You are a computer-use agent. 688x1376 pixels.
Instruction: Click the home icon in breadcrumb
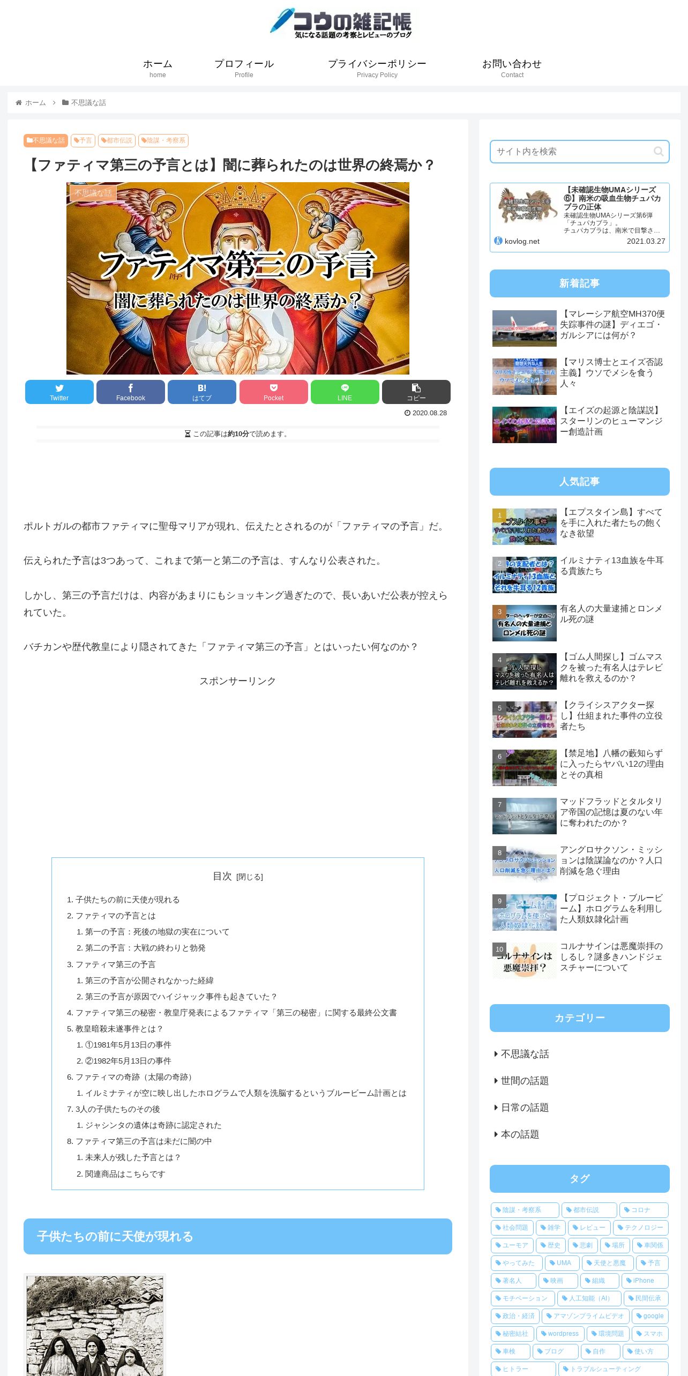(19, 103)
